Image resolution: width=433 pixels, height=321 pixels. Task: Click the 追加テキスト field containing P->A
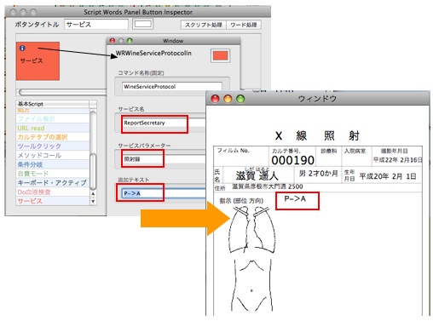coord(164,193)
